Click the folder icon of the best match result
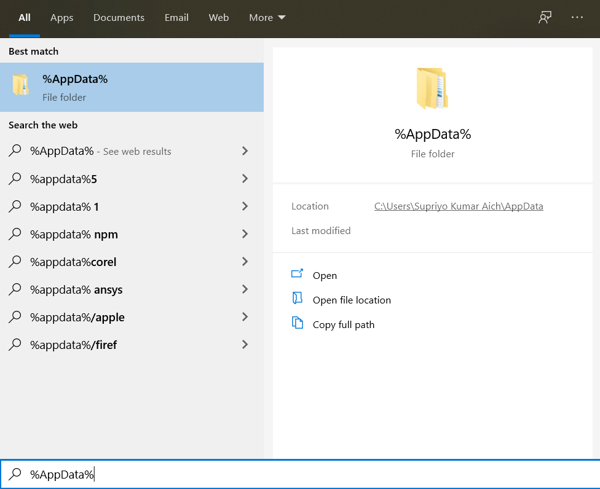The width and height of the screenshot is (600, 489). (x=21, y=85)
